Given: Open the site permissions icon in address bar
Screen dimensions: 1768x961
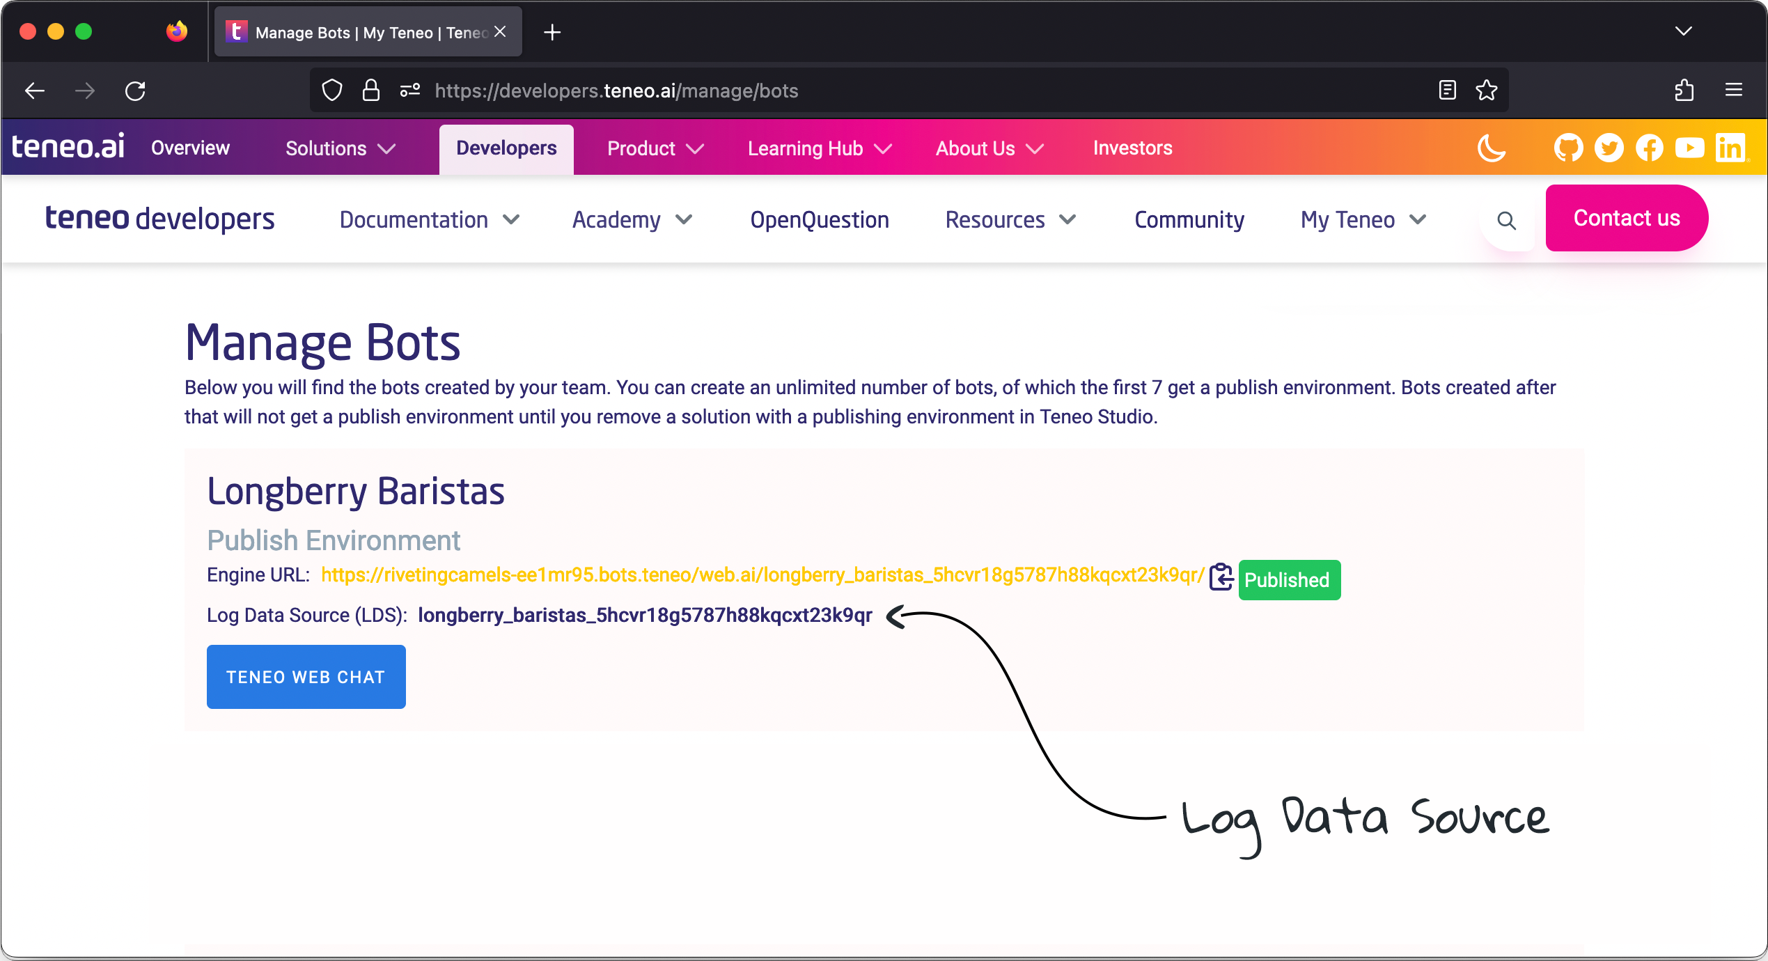Looking at the screenshot, I should [x=410, y=91].
